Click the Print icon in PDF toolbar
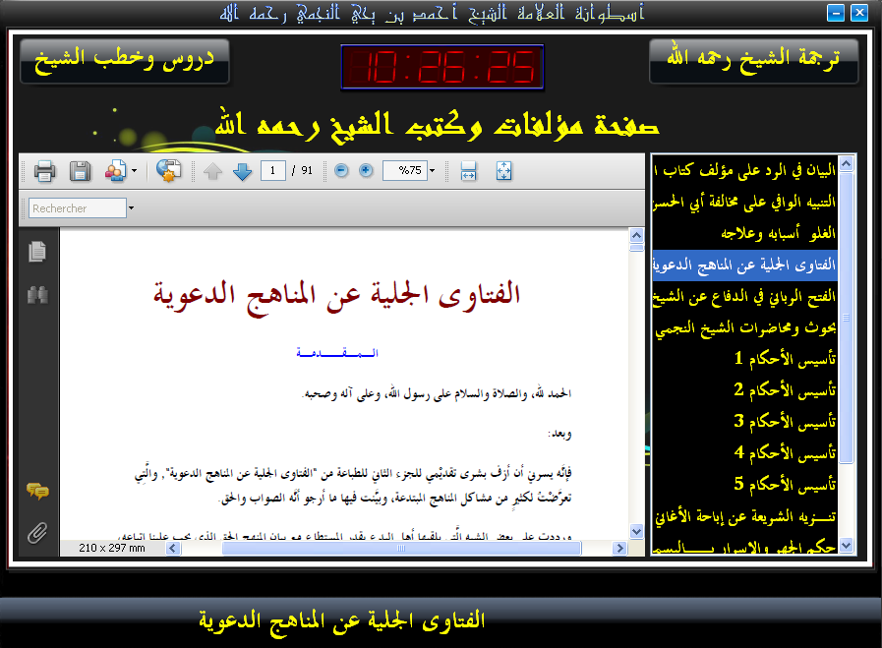This screenshot has width=882, height=648. (44, 171)
